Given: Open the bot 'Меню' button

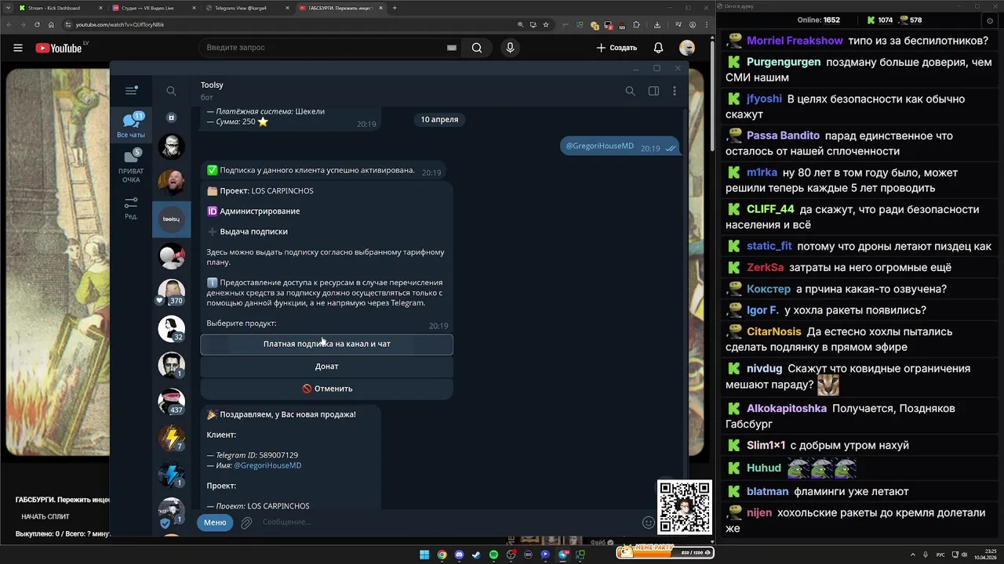Looking at the screenshot, I should [215, 522].
